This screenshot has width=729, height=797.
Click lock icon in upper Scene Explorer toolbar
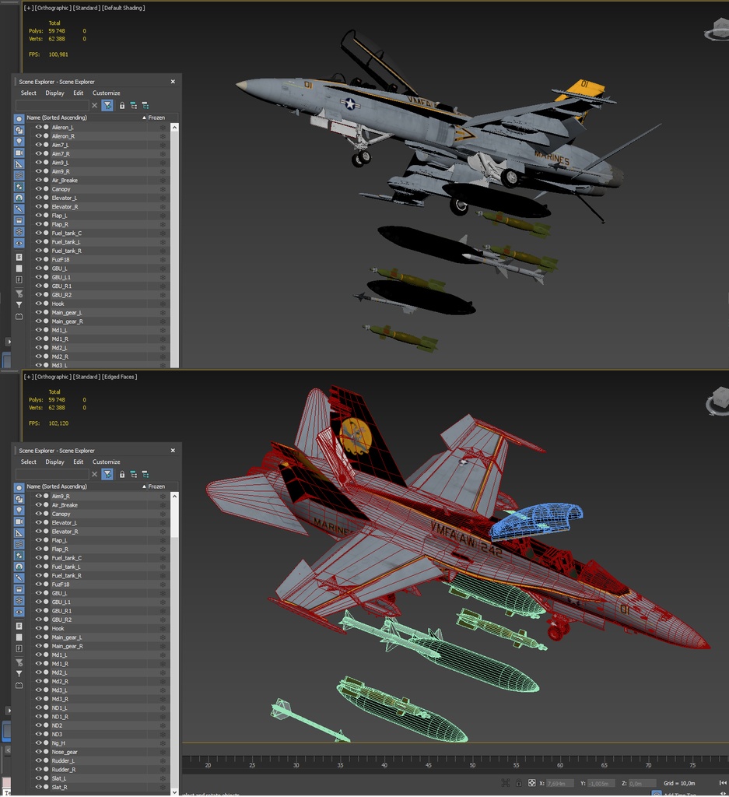point(122,105)
